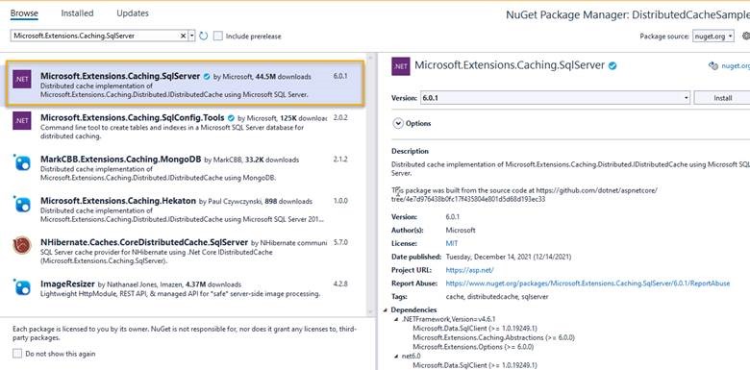Click the nuget.org link icon in details pane

[x=712, y=66]
